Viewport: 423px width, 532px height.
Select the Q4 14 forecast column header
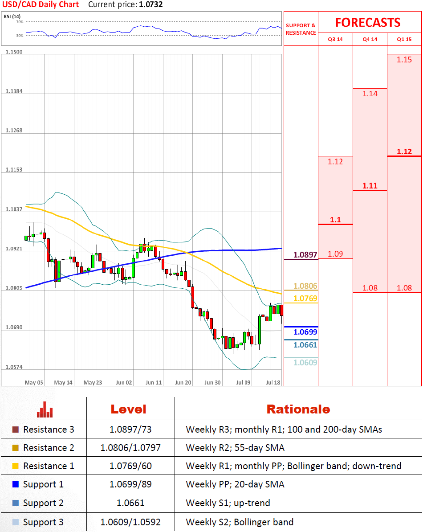click(x=370, y=39)
